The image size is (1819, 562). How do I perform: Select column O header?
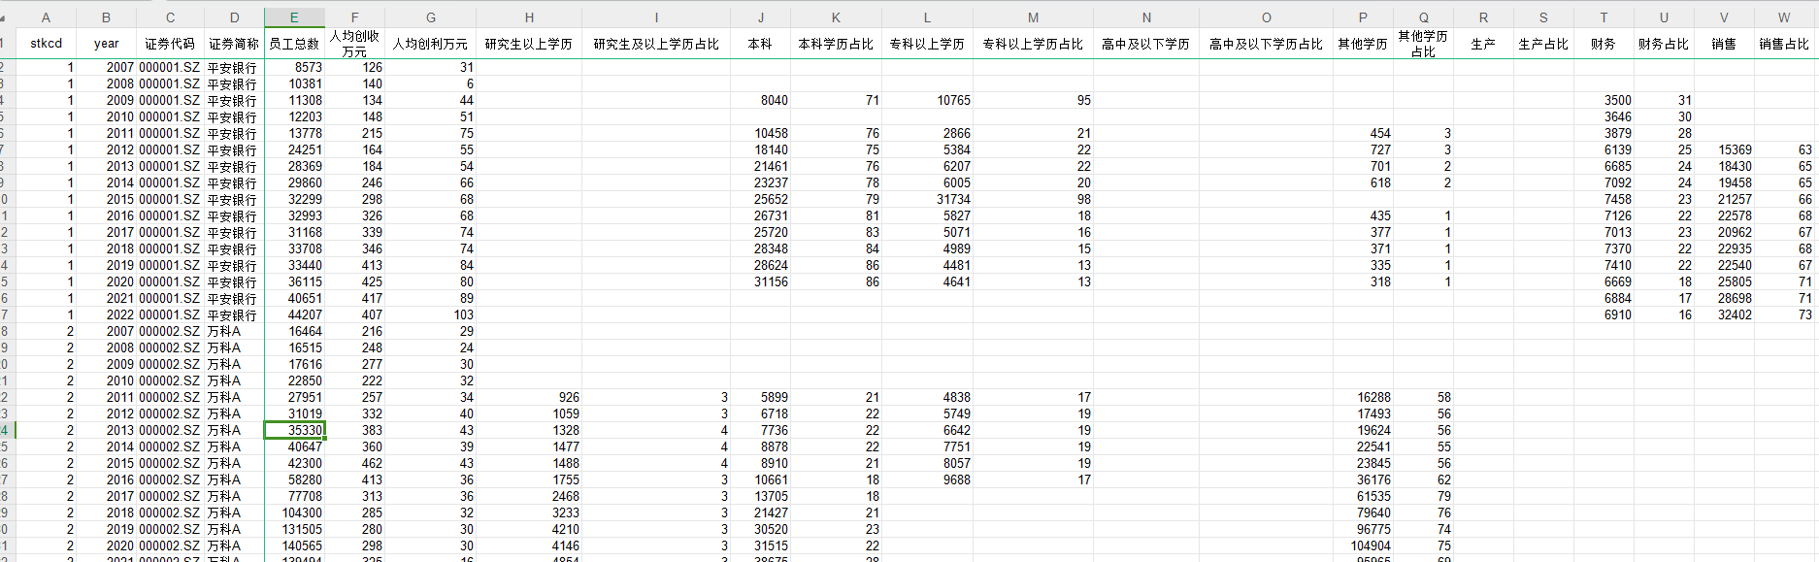[1266, 17]
